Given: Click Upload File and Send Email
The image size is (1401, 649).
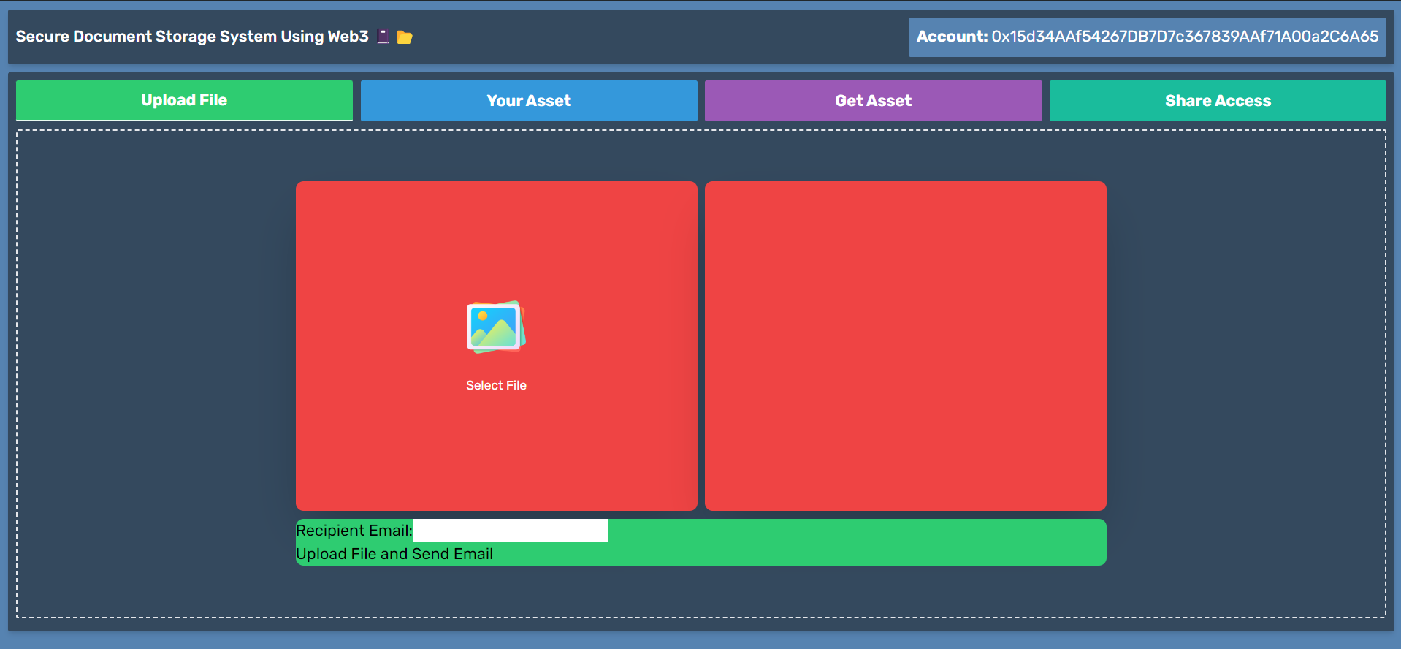Looking at the screenshot, I should (x=394, y=554).
